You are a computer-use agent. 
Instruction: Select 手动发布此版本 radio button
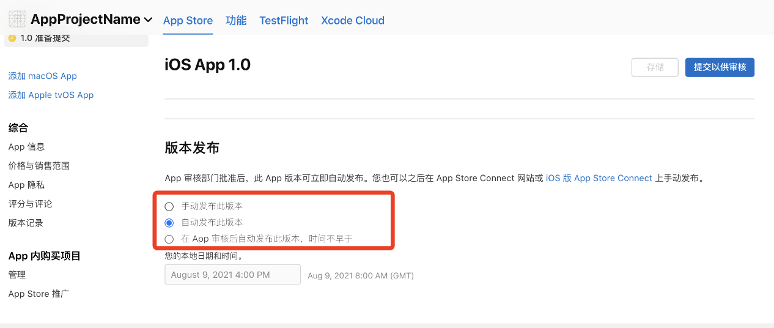(x=169, y=206)
